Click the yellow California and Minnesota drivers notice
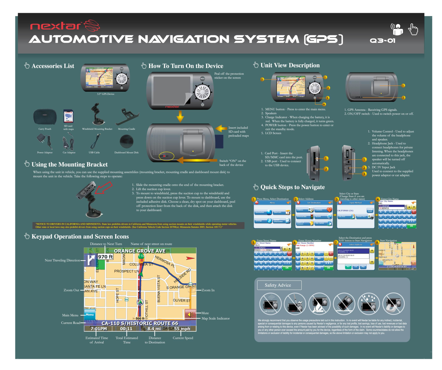Image resolution: width=442 pixels, height=370 pixels. tap(138, 226)
